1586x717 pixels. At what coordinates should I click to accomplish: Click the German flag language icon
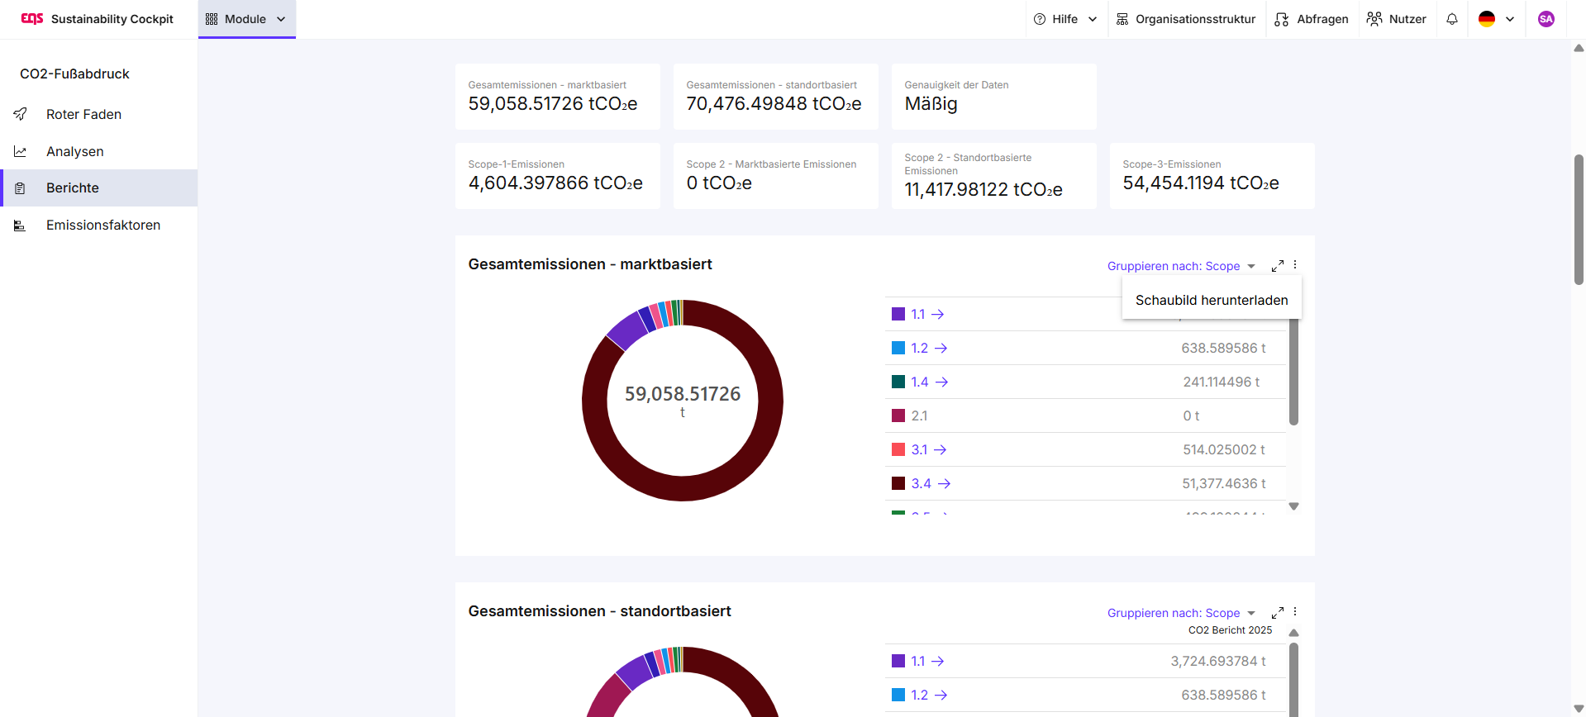[x=1487, y=19]
